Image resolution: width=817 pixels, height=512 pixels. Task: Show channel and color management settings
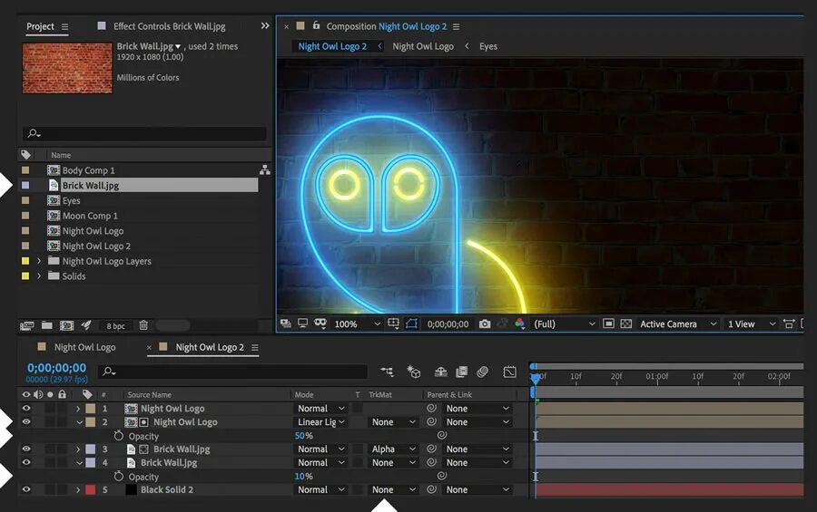519,324
